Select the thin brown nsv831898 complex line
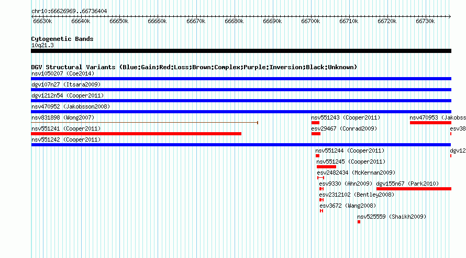 [x=145, y=123]
